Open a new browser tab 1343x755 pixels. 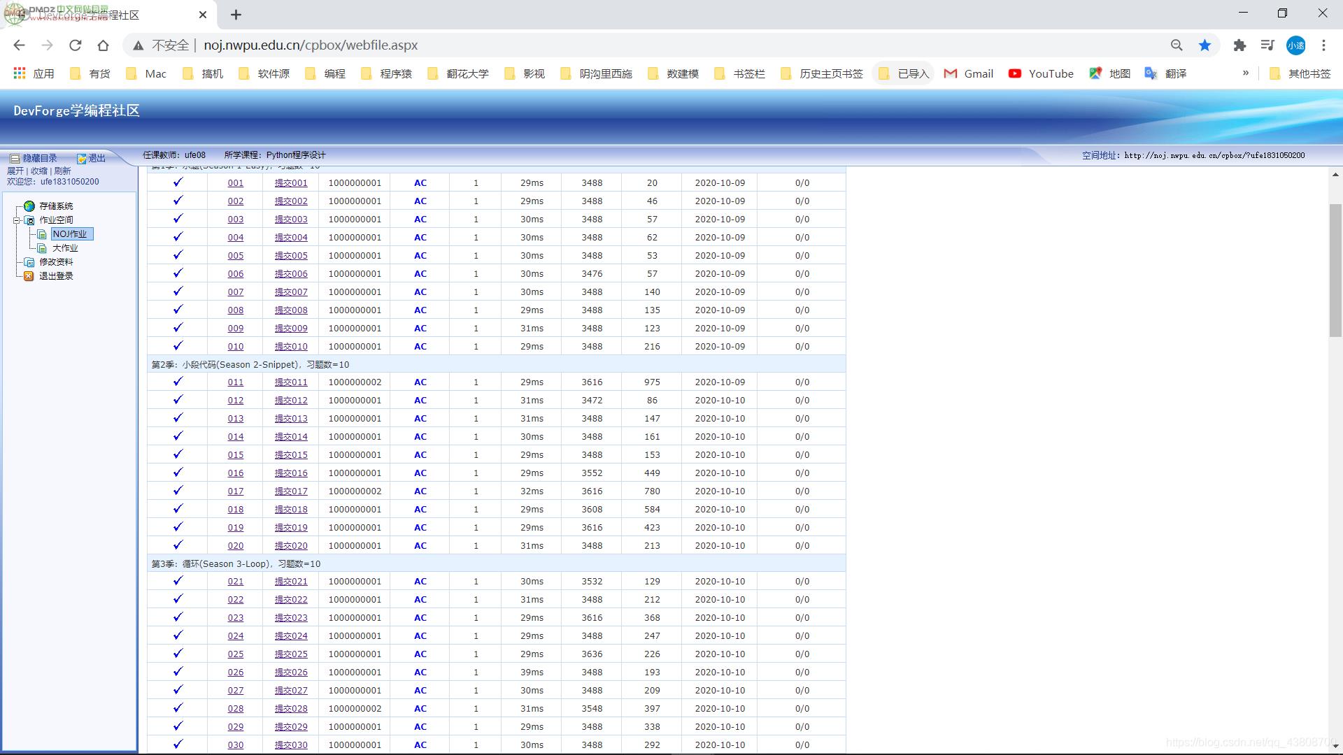tap(236, 15)
